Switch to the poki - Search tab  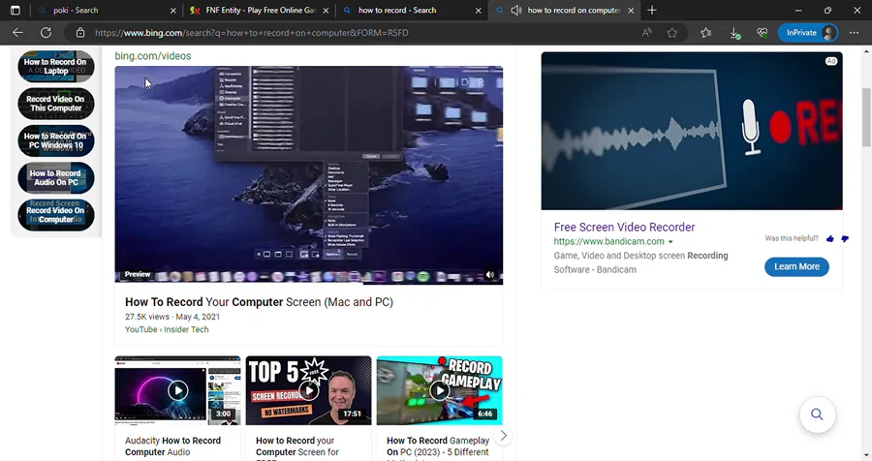[x=106, y=10]
